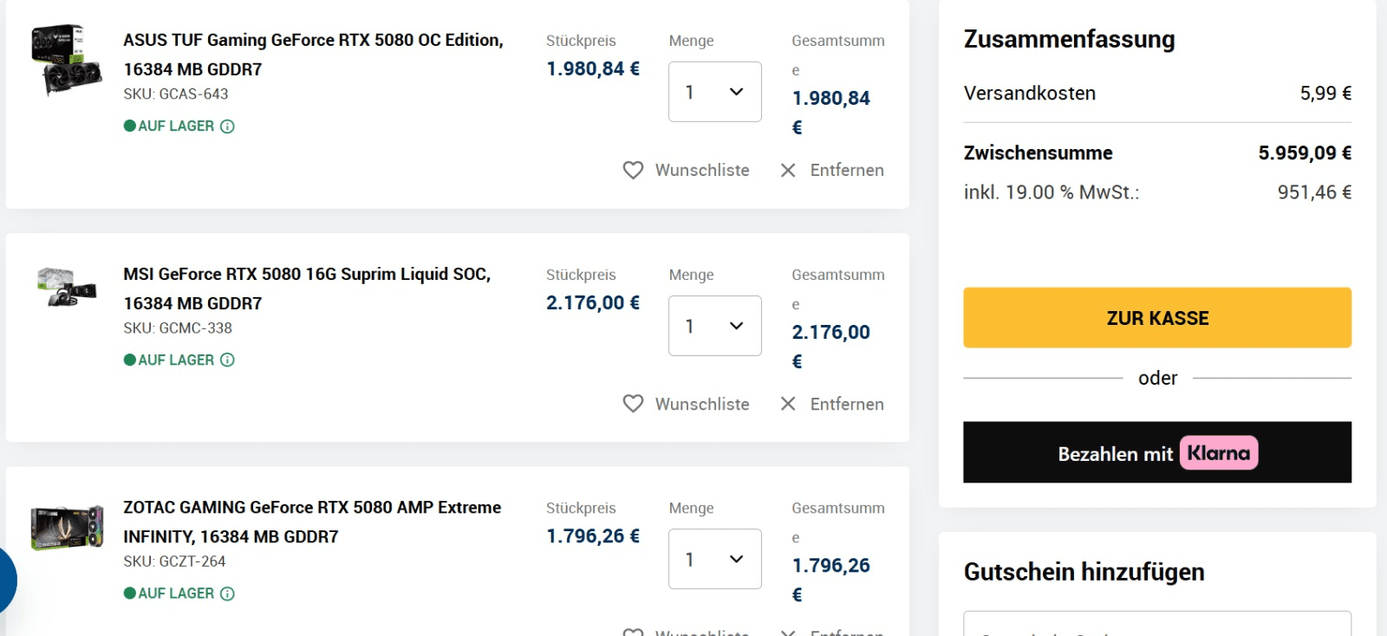Click stock info icon for ASUS TUF card
The width and height of the screenshot is (1387, 636).
coord(227,127)
